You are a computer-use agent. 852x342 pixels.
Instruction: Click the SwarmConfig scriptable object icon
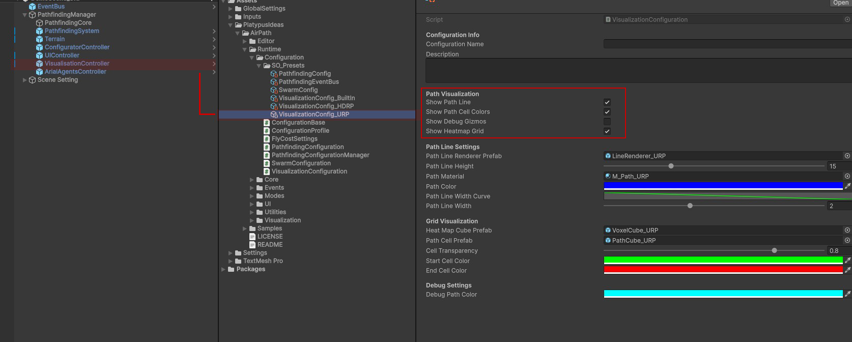pyautogui.click(x=274, y=90)
